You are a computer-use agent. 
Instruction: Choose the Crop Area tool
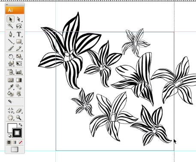pos(10,111)
